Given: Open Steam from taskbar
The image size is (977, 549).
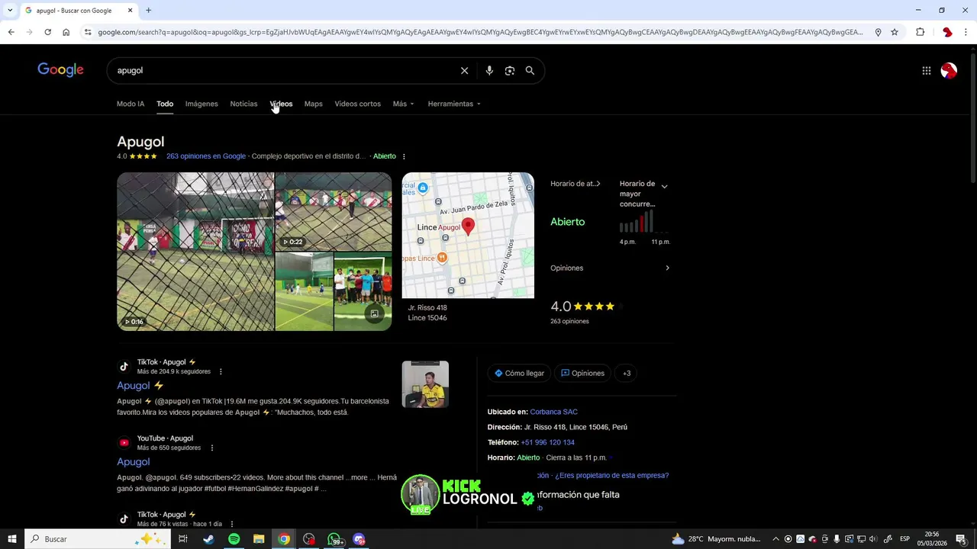Looking at the screenshot, I should (208, 539).
